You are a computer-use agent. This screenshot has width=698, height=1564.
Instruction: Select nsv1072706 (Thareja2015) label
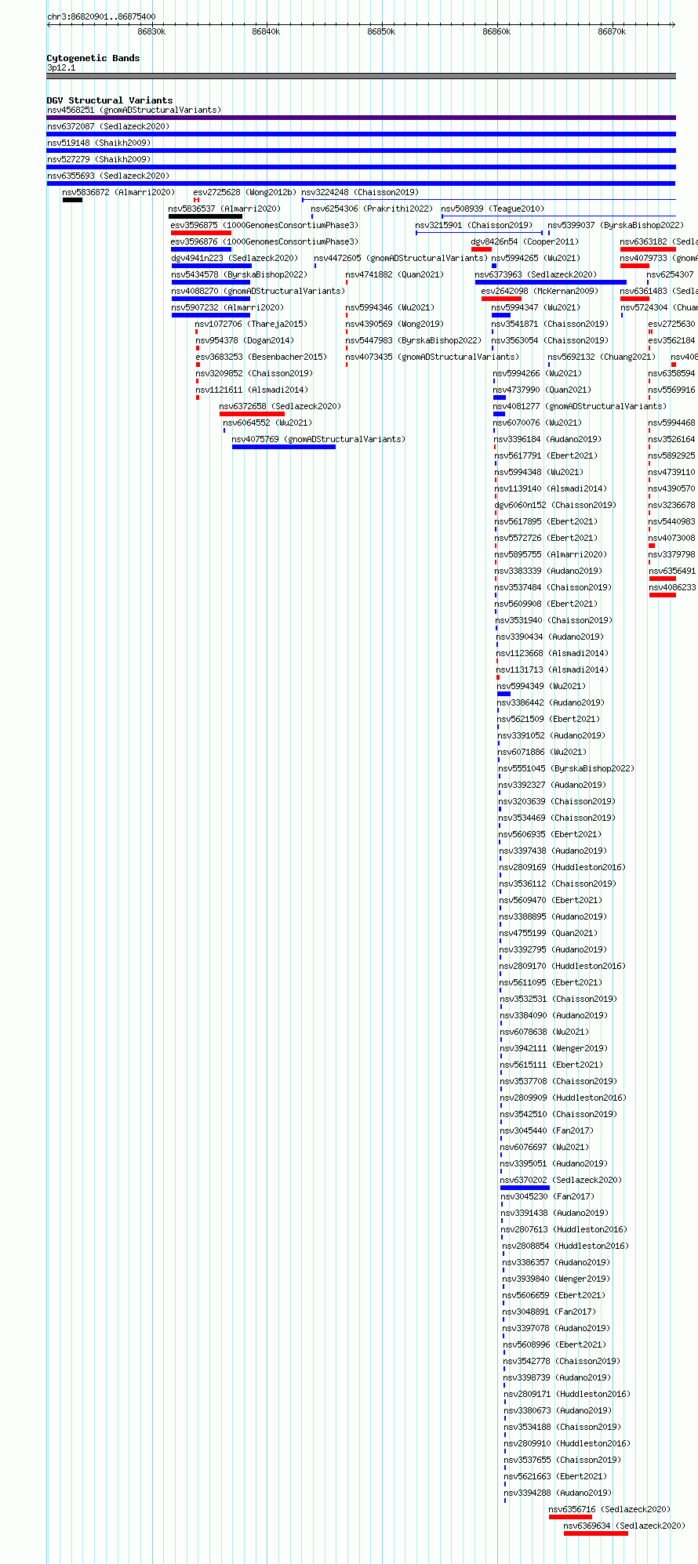pyautogui.click(x=251, y=324)
